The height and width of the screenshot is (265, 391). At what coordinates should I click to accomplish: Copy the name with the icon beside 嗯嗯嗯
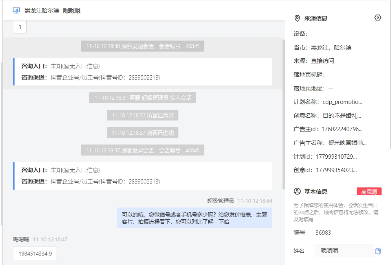378,251
